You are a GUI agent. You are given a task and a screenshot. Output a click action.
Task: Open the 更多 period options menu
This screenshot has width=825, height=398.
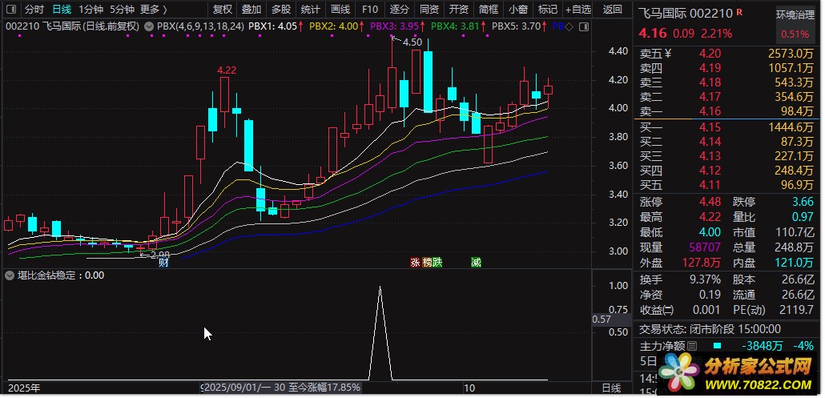pyautogui.click(x=153, y=10)
